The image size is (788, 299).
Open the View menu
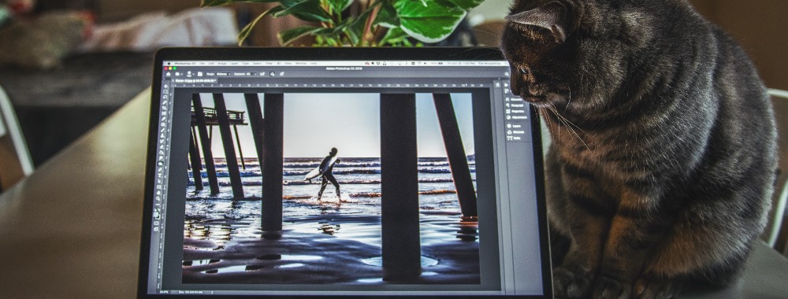coord(288,64)
